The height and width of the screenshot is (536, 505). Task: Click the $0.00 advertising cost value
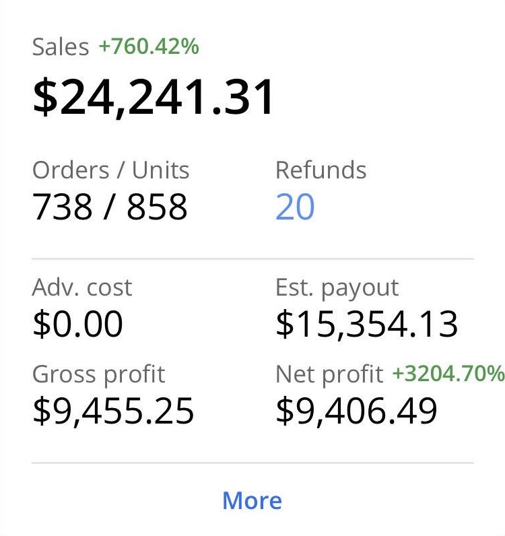coord(77,325)
